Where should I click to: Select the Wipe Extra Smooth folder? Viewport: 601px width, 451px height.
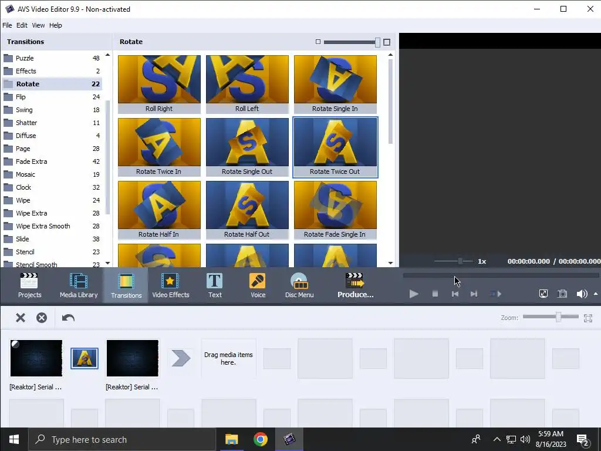(52, 226)
